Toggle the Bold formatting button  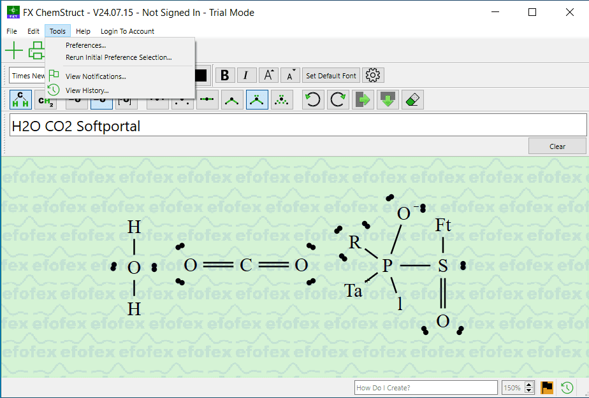click(225, 75)
